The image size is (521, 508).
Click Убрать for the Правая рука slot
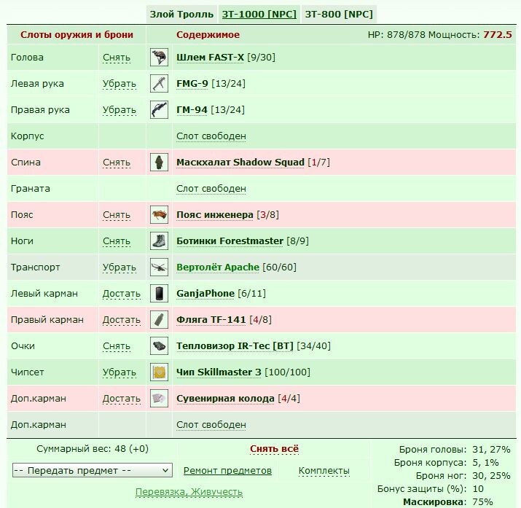point(120,110)
